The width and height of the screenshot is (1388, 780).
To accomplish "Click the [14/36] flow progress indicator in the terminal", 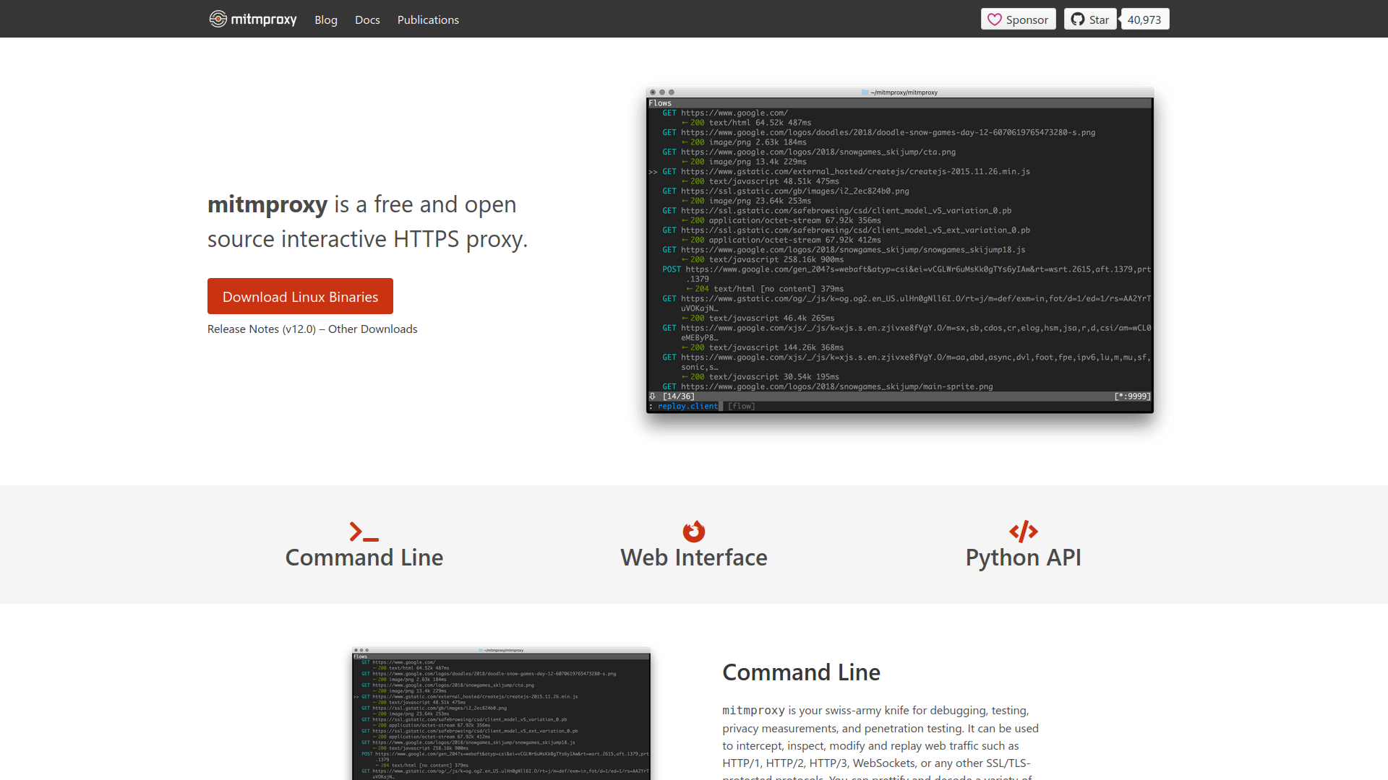I will tap(677, 396).
